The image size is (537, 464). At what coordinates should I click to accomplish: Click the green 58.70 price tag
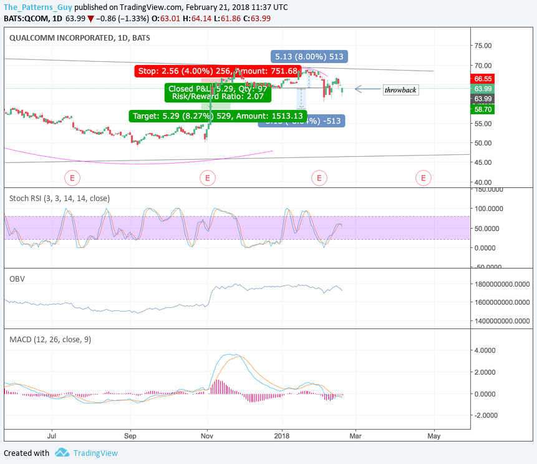click(x=483, y=109)
